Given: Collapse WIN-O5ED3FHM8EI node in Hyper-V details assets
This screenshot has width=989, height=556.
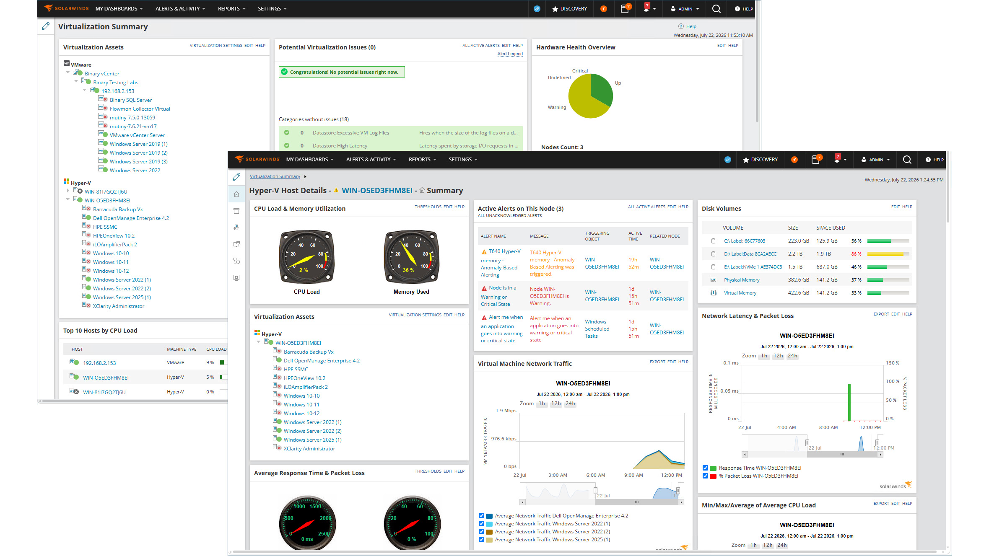Looking at the screenshot, I should coord(258,342).
